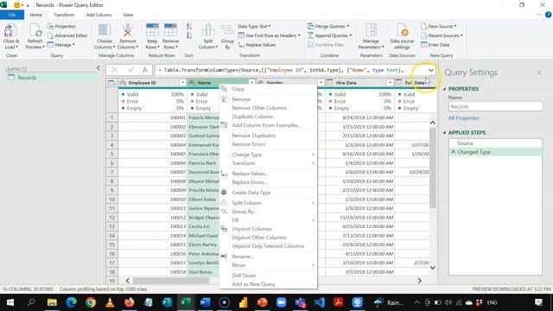The image size is (553, 311).
Task: Open the Windows Start menu
Action: click(10, 302)
